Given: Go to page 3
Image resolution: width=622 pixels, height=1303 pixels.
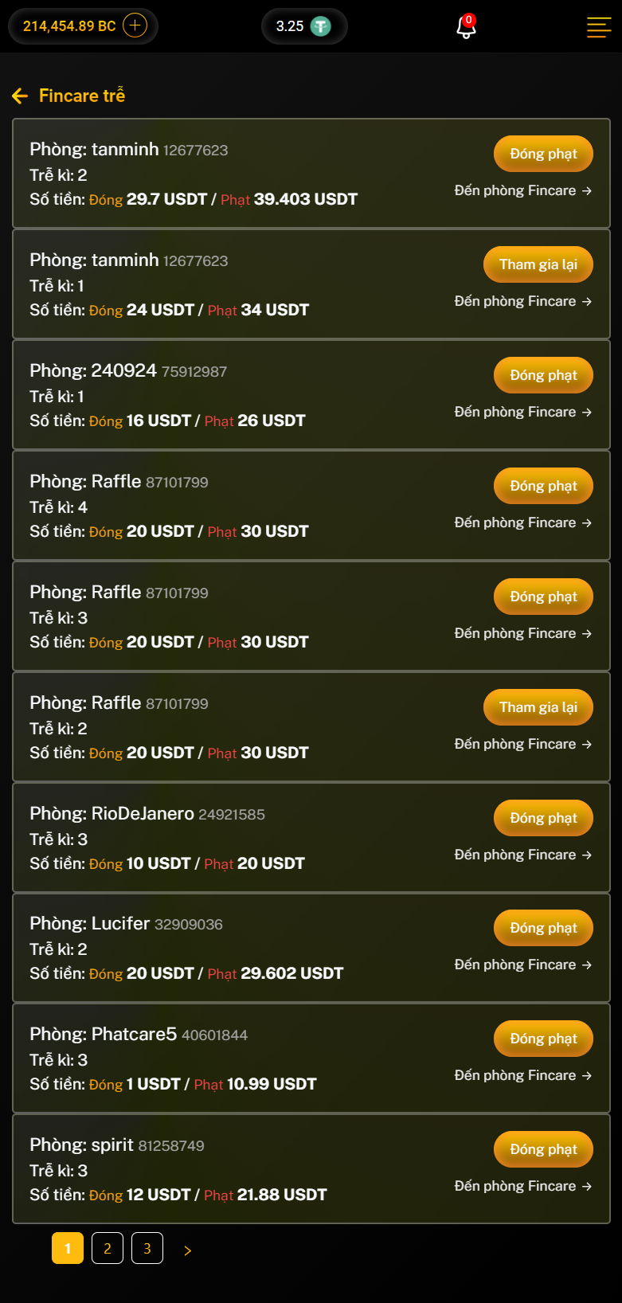Looking at the screenshot, I should click(147, 1248).
